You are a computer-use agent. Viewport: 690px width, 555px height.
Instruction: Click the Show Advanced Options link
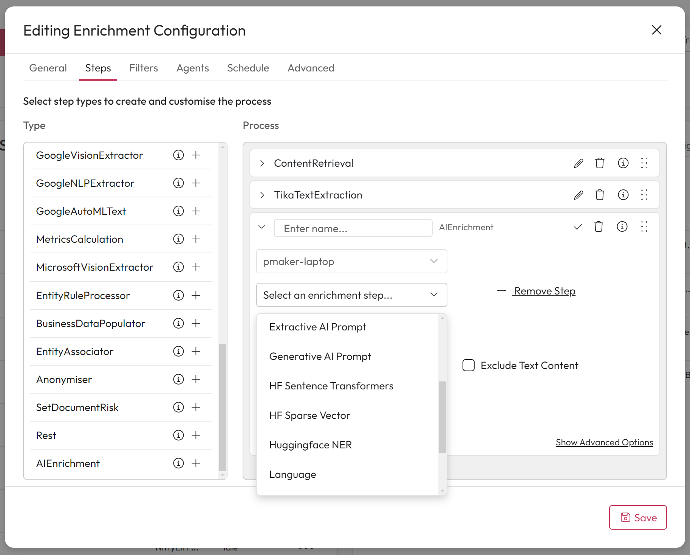(x=604, y=442)
